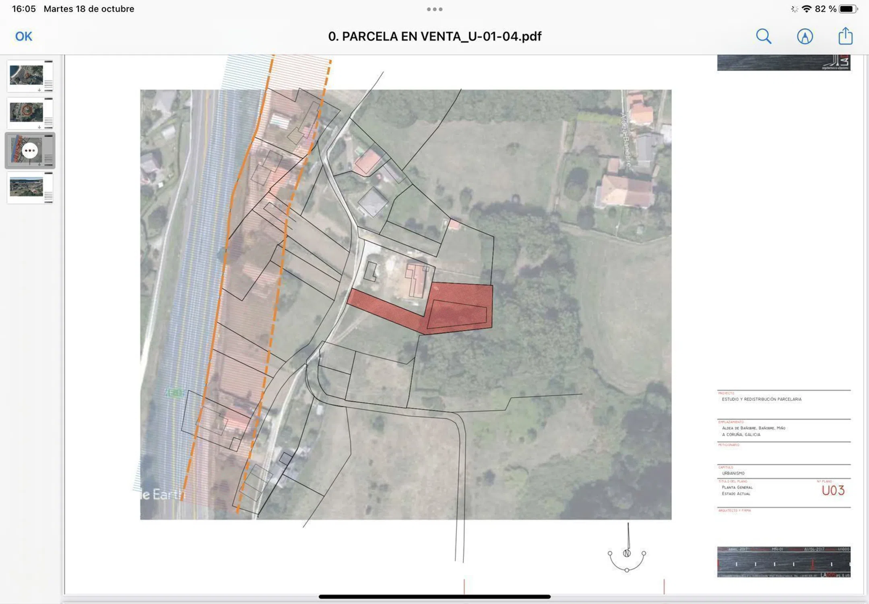Tap the multitasking three-dots at top center
This screenshot has height=604, width=869.
(x=434, y=9)
